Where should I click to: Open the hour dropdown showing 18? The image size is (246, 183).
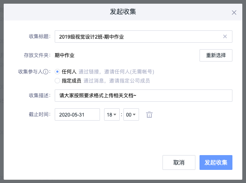112,114
